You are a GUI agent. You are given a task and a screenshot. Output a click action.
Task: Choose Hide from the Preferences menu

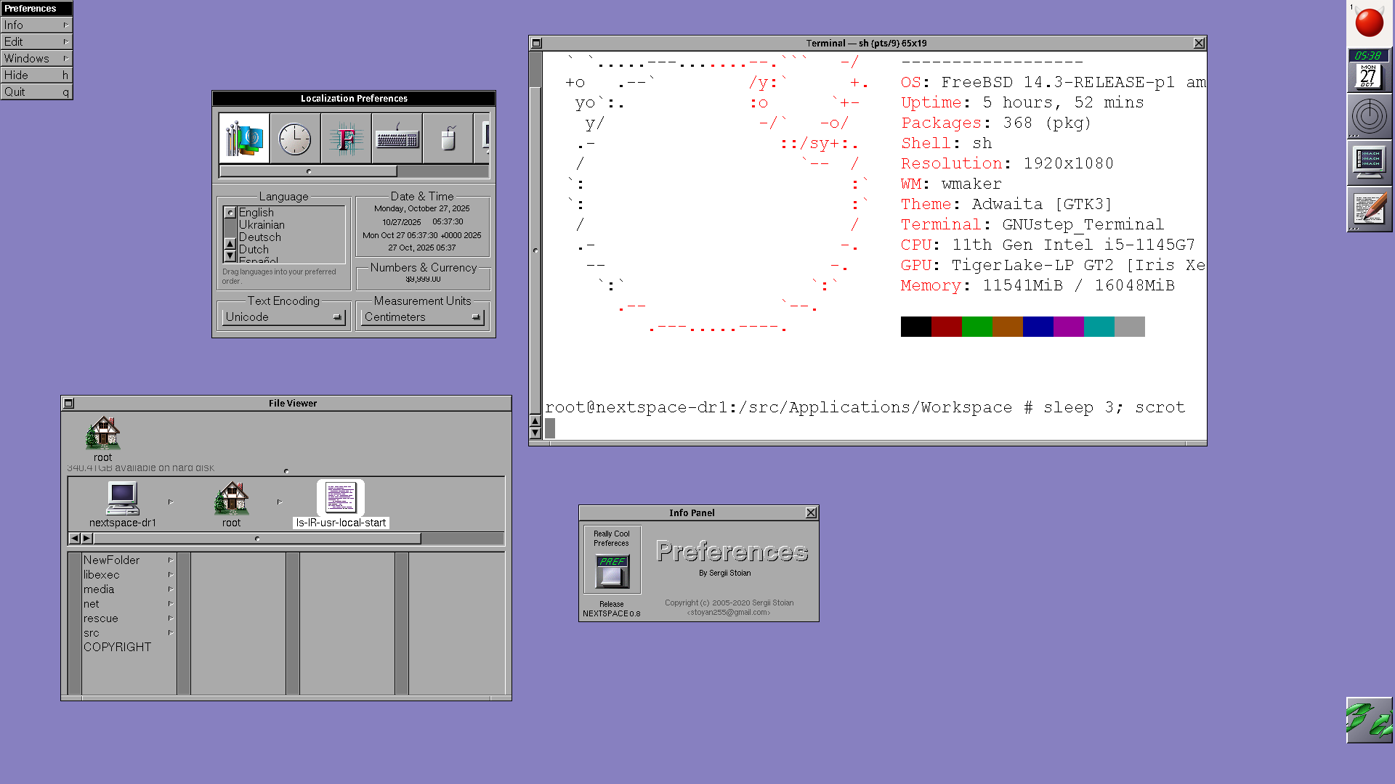point(36,75)
